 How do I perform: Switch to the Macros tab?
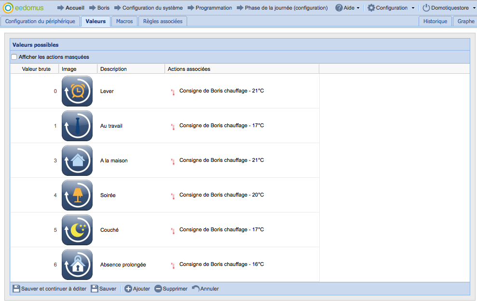(x=124, y=21)
